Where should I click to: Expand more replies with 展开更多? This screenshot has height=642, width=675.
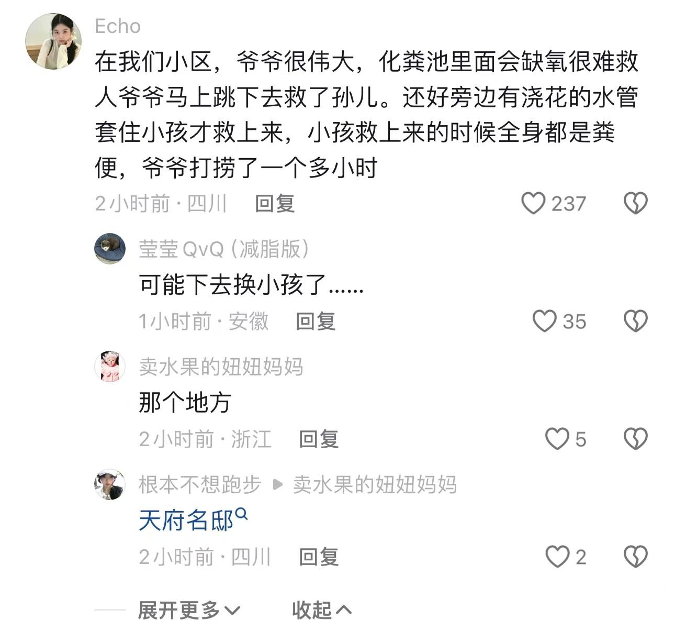click(x=188, y=610)
